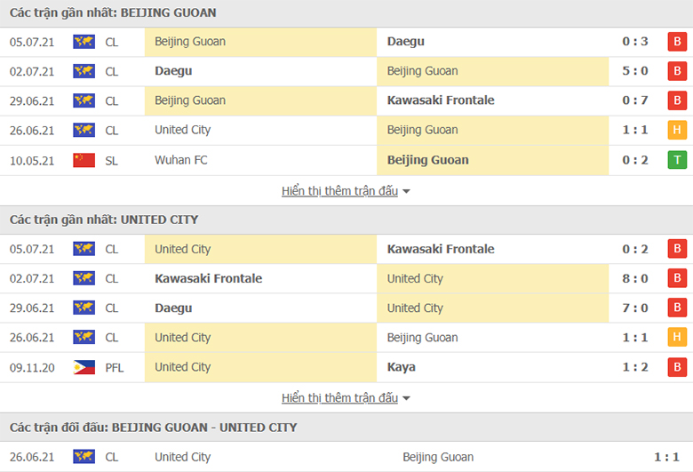
Task: Click the Philippines flag icon next to PFL
Action: pyautogui.click(x=84, y=367)
